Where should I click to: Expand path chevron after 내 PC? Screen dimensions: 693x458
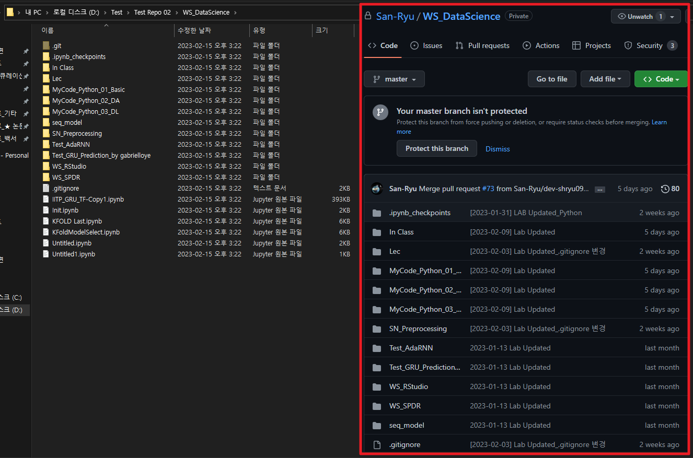click(46, 12)
